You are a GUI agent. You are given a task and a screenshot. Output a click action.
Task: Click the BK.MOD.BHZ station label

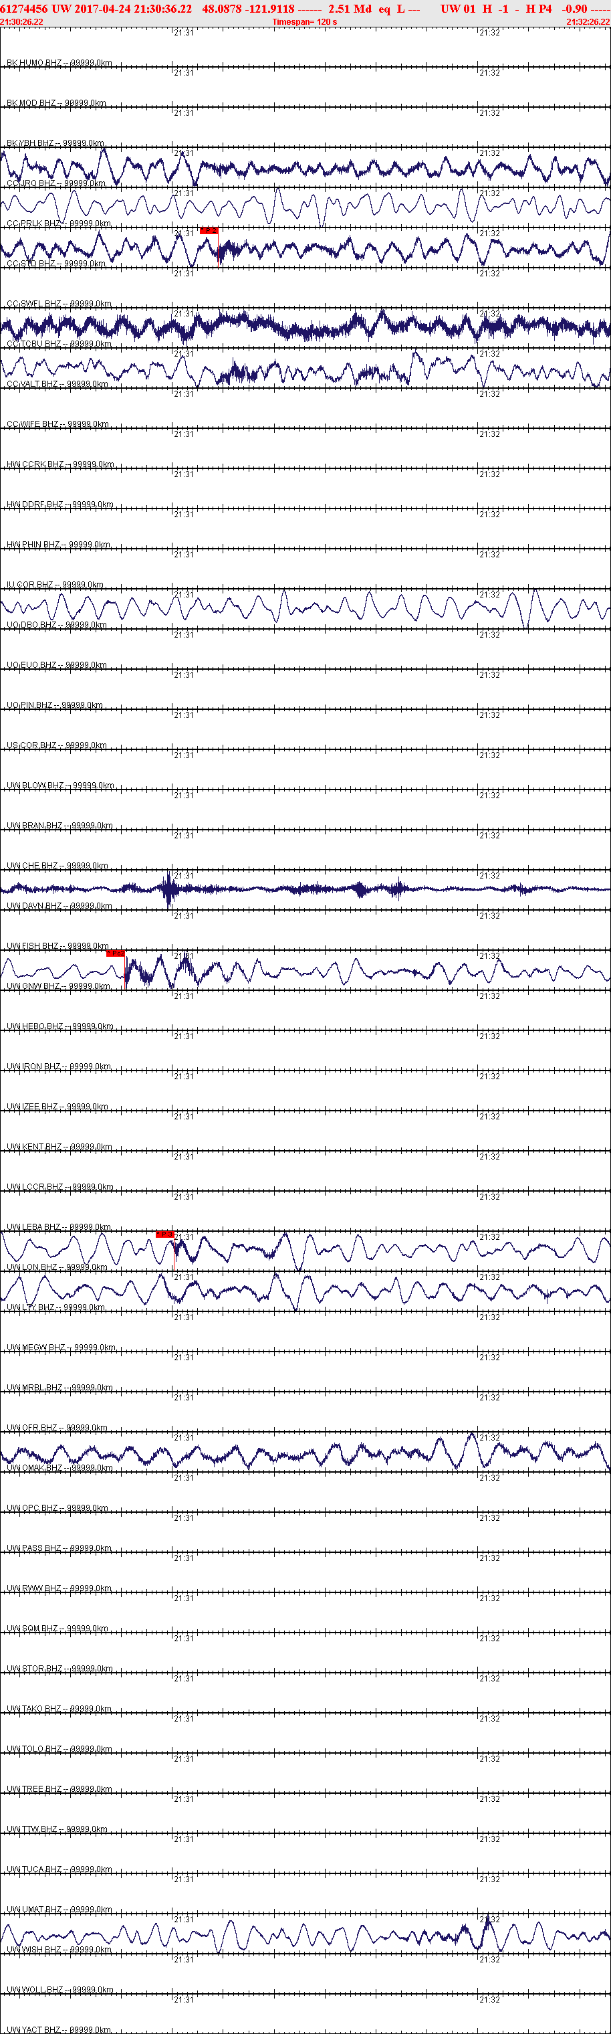(56, 102)
